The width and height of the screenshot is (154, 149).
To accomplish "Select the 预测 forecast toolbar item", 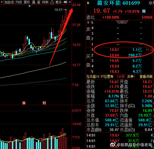I will [x=45, y=2].
